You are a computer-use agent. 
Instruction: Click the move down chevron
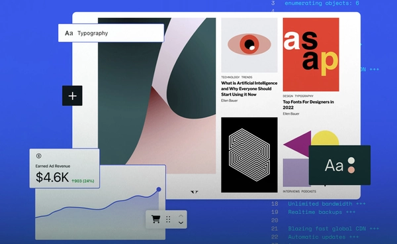(x=181, y=223)
